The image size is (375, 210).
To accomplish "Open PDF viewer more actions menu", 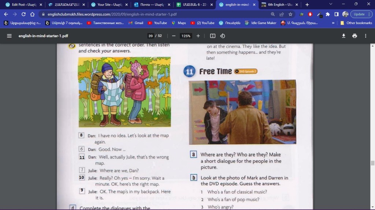I will [365, 36].
